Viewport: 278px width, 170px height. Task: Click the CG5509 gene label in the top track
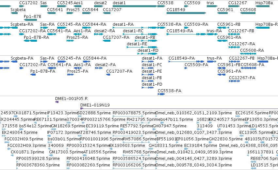pos(192,3)
